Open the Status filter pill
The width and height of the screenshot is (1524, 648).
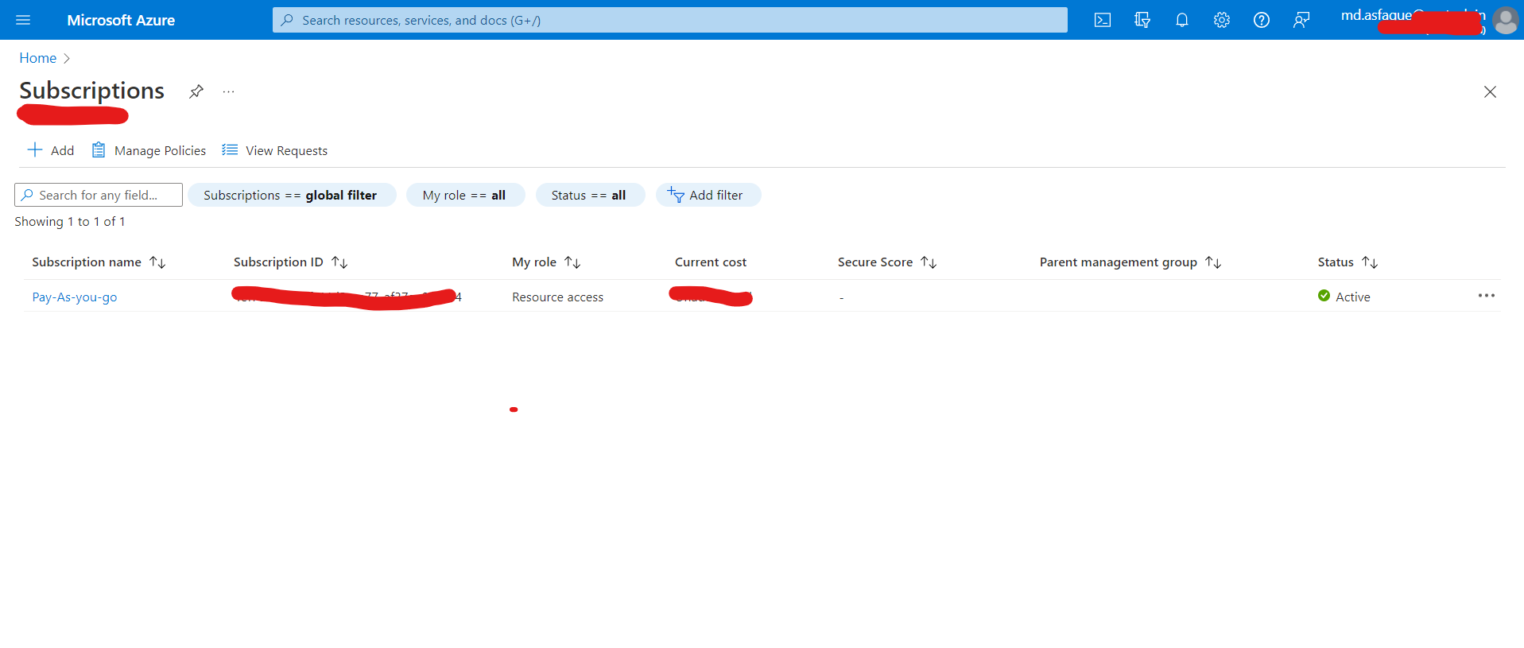(590, 195)
